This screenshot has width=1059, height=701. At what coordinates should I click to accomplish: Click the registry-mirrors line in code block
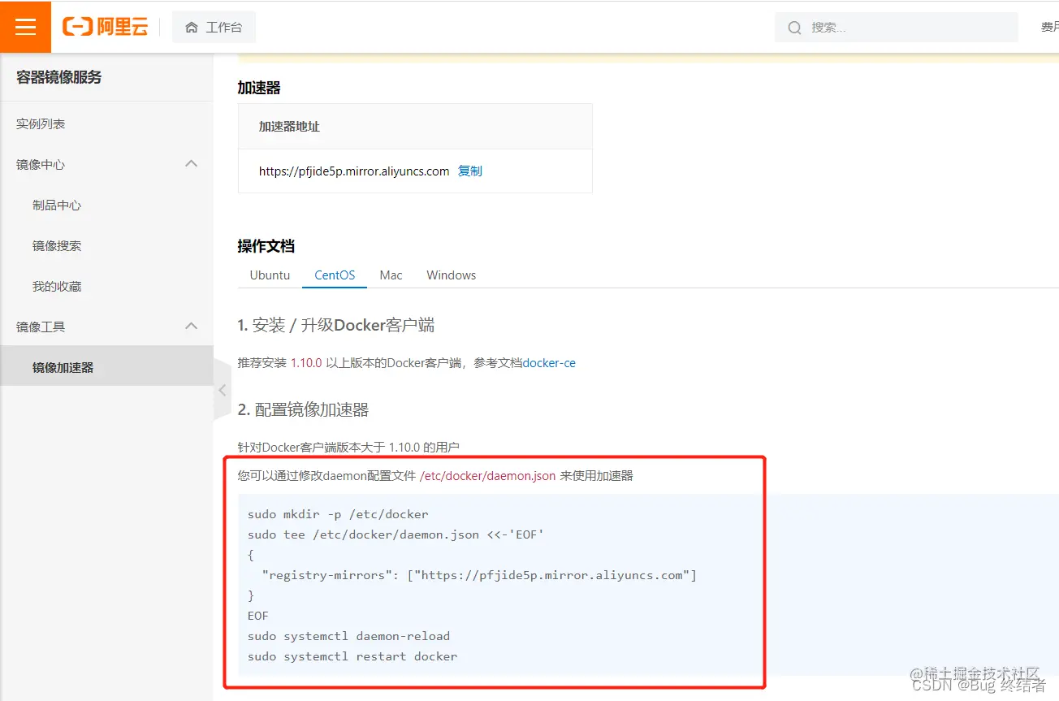point(479,575)
